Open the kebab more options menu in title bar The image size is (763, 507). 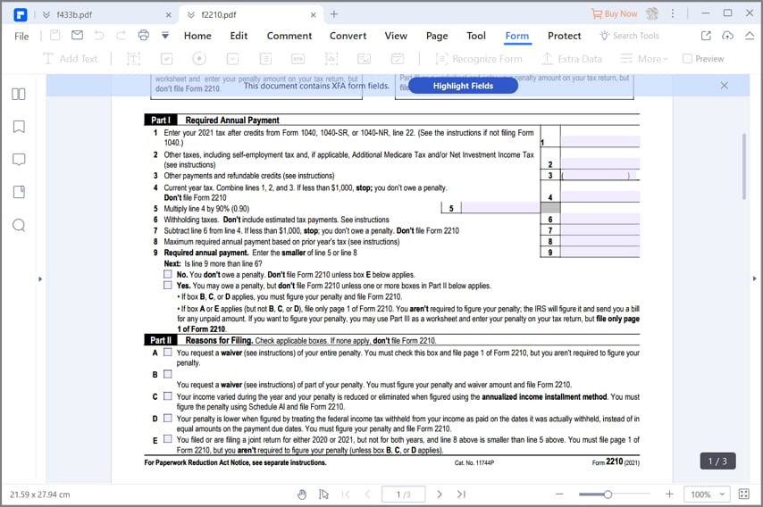pyautogui.click(x=673, y=13)
